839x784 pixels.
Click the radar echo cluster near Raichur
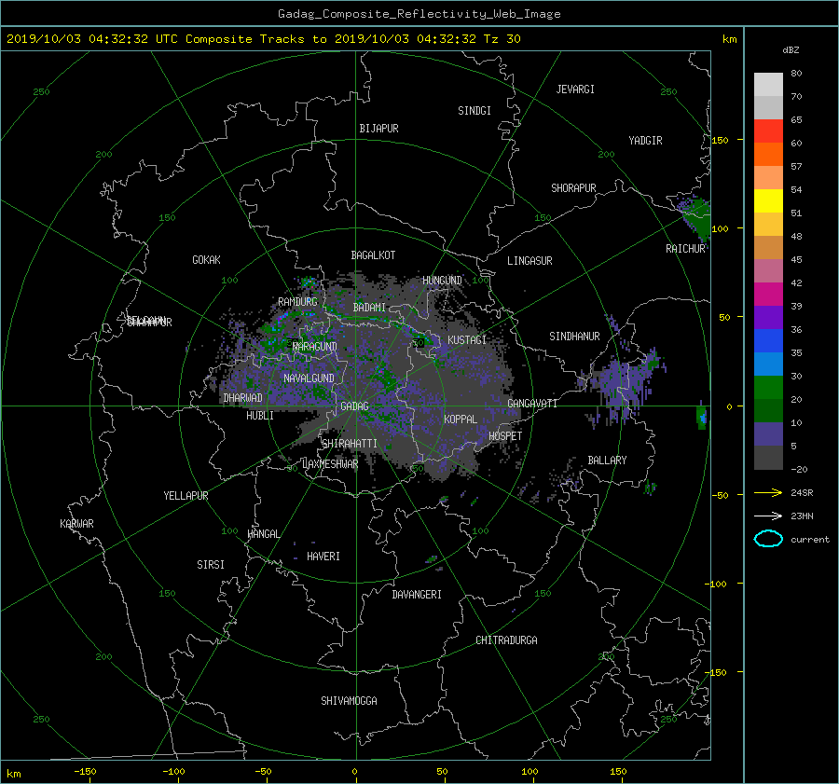[x=695, y=218]
